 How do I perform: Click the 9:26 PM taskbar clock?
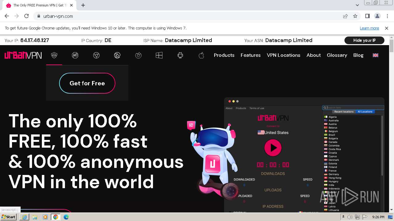click(378, 217)
